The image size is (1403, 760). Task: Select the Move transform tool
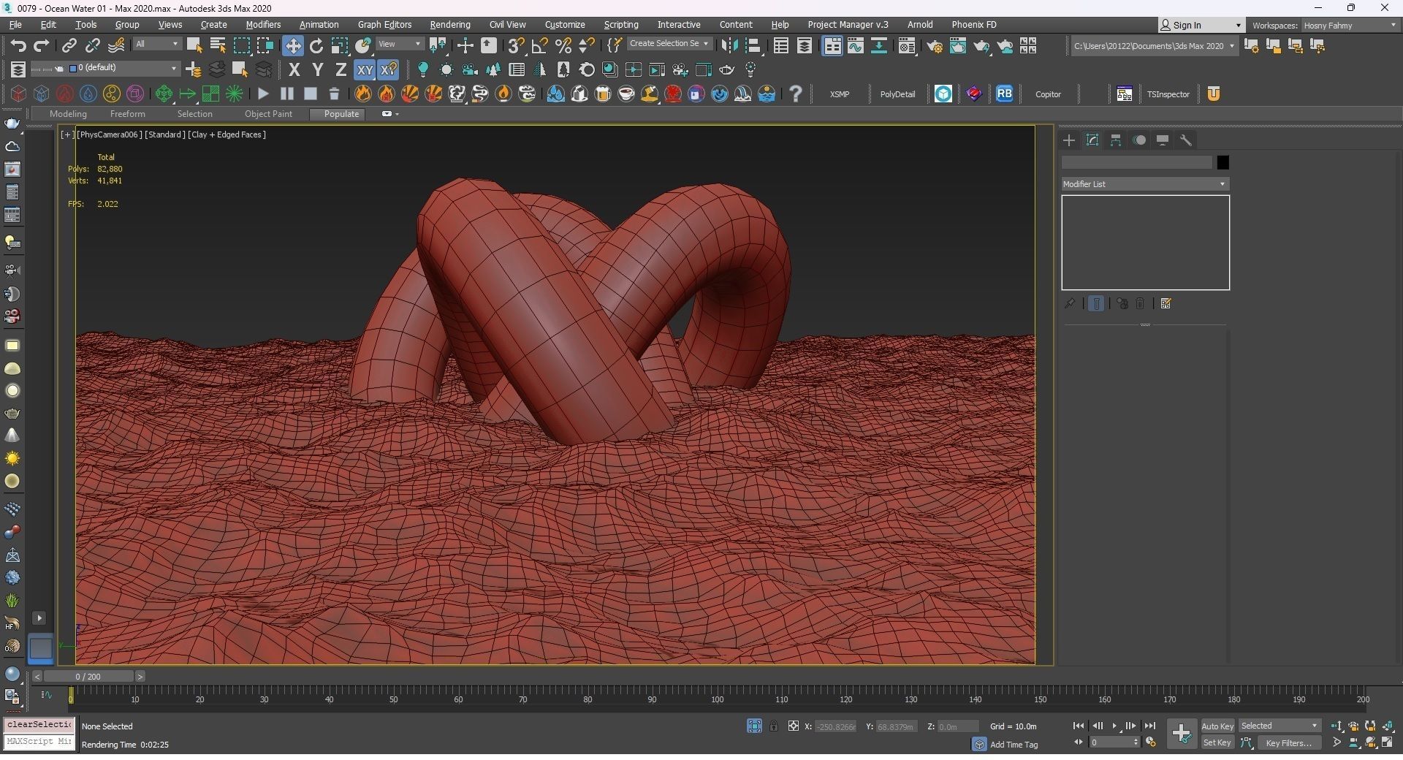[292, 46]
